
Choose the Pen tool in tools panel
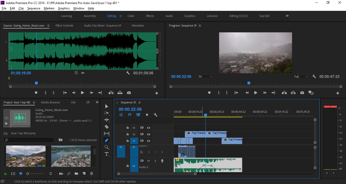pos(107,140)
